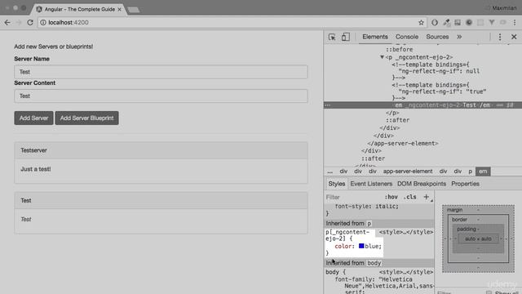Select the </app-server-element> closing tag row
Viewport: 522px width, 294px height.
tap(402, 144)
